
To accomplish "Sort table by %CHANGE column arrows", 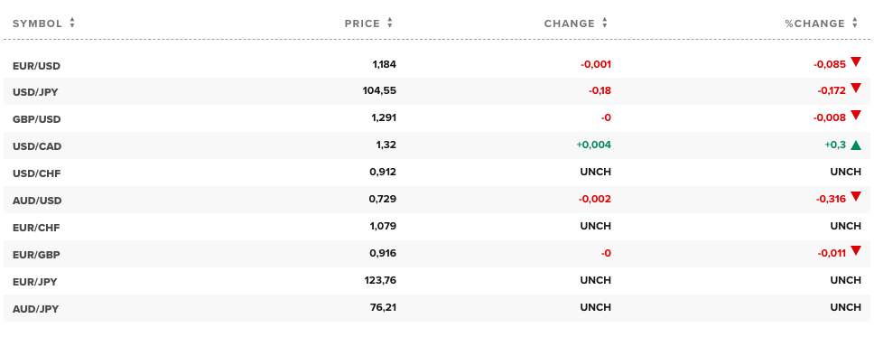I will 855,23.
